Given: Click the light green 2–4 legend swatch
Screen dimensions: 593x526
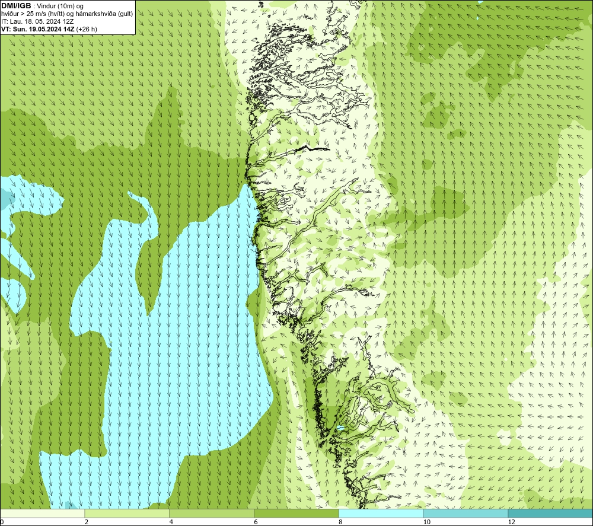Looking at the screenshot, I should point(127,514).
